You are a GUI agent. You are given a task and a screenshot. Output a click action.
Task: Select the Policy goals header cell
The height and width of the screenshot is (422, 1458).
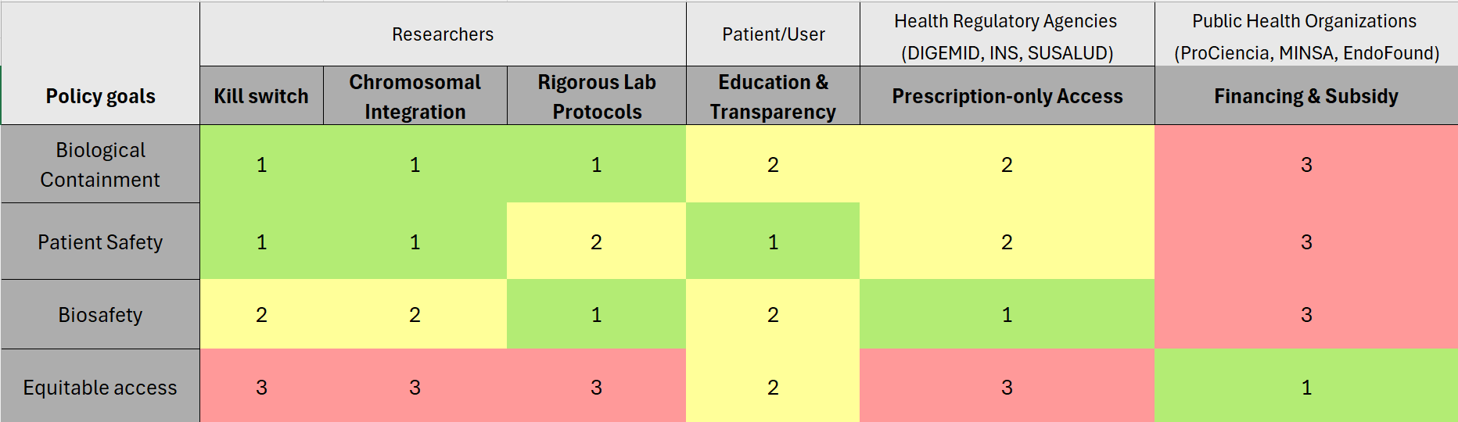[x=100, y=95]
